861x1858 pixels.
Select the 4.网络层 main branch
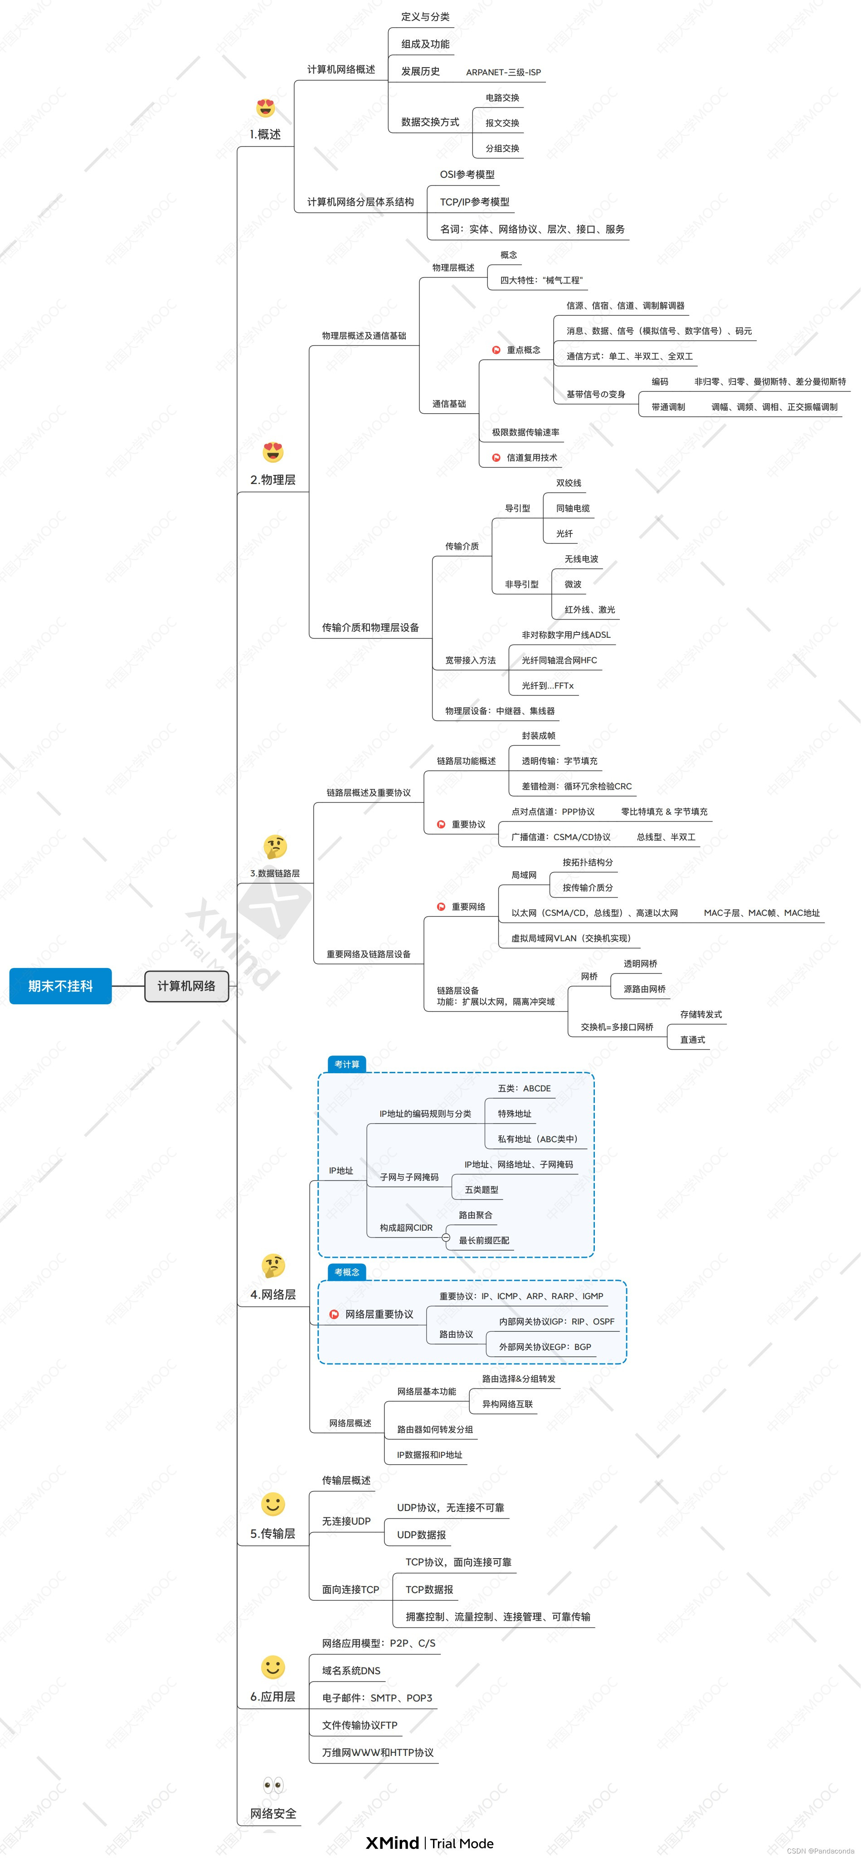pyautogui.click(x=273, y=1294)
